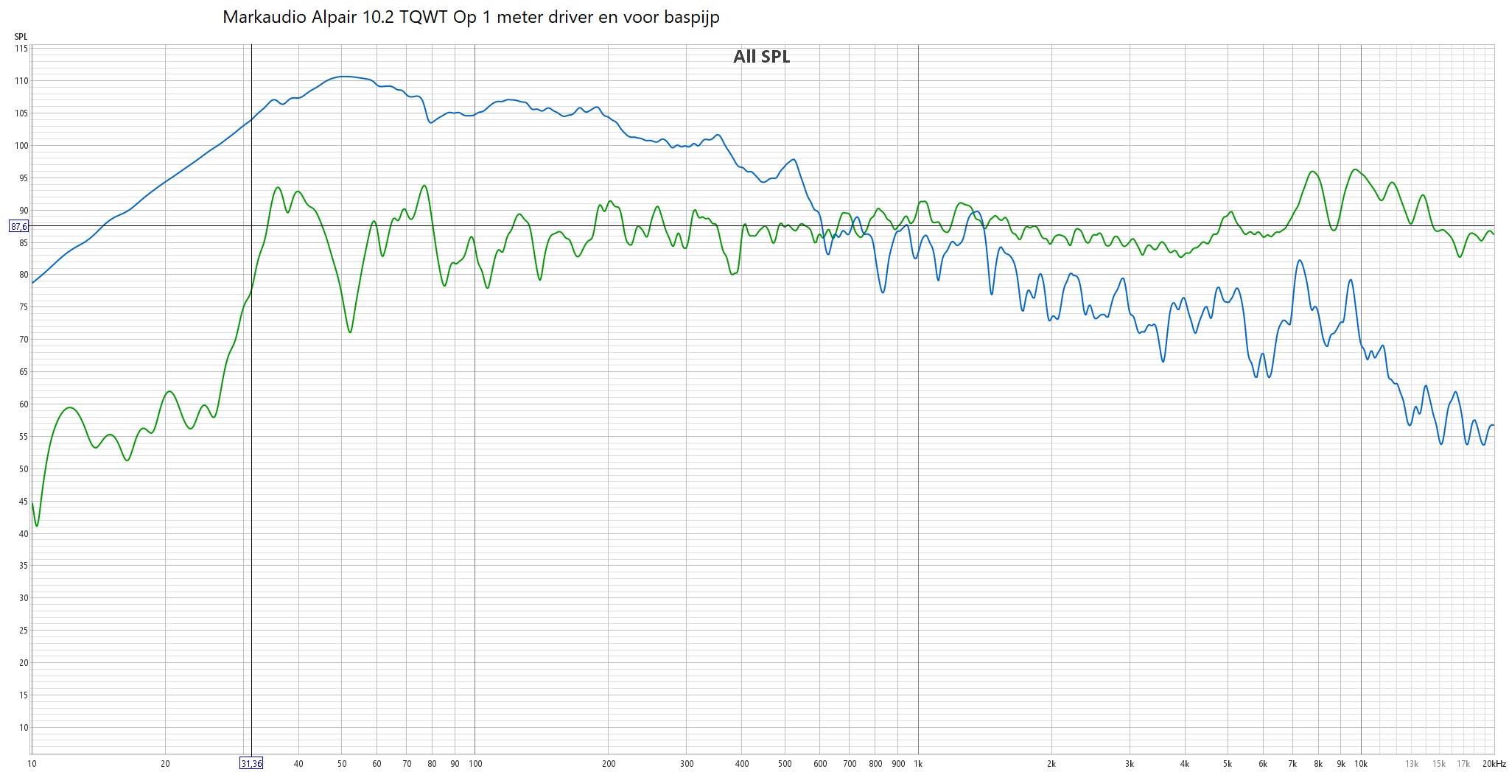Click the "13k" frequency axis label
Image resolution: width=1509 pixels, height=772 pixels.
click(x=1412, y=764)
